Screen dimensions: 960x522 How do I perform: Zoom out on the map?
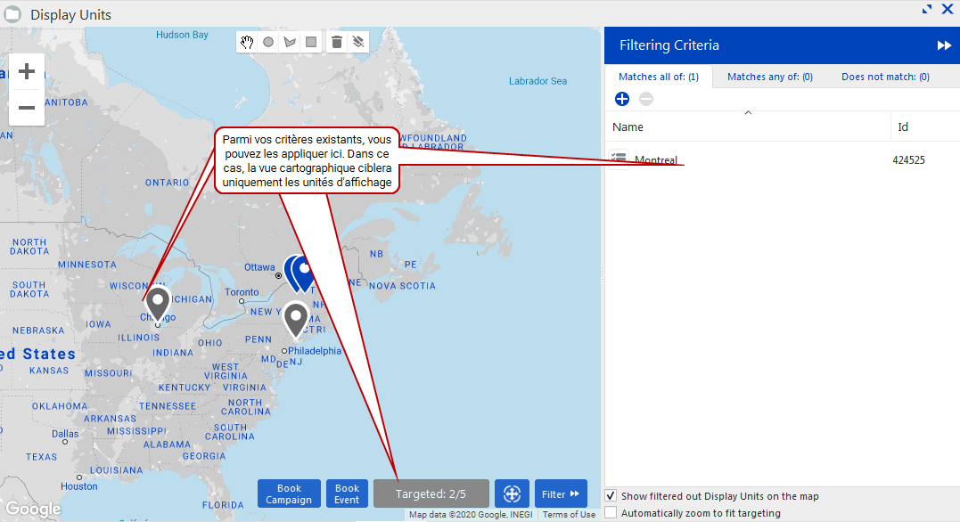pyautogui.click(x=27, y=108)
